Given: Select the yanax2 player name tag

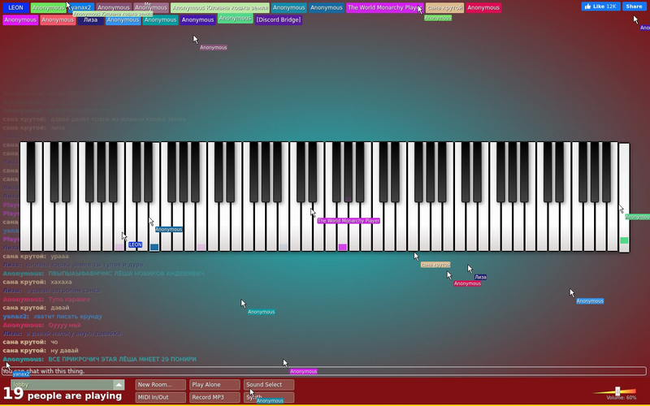Looking at the screenshot, I should point(81,7).
